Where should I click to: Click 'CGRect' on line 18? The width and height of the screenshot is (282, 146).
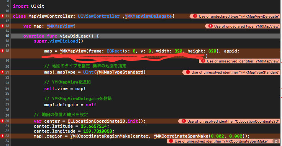[115, 51]
